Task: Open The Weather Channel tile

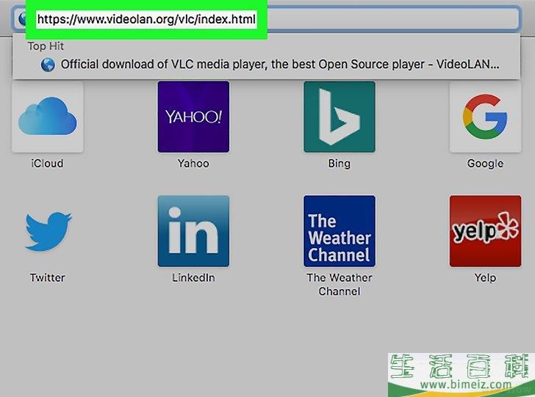Action: [339, 231]
